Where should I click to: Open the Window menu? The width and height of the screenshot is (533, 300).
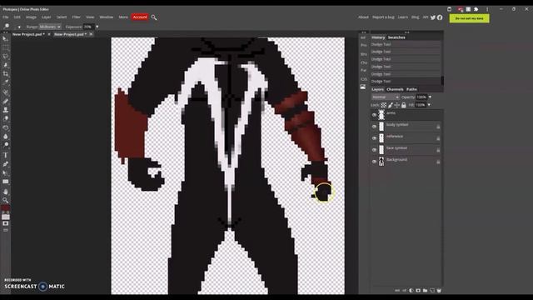(106, 17)
